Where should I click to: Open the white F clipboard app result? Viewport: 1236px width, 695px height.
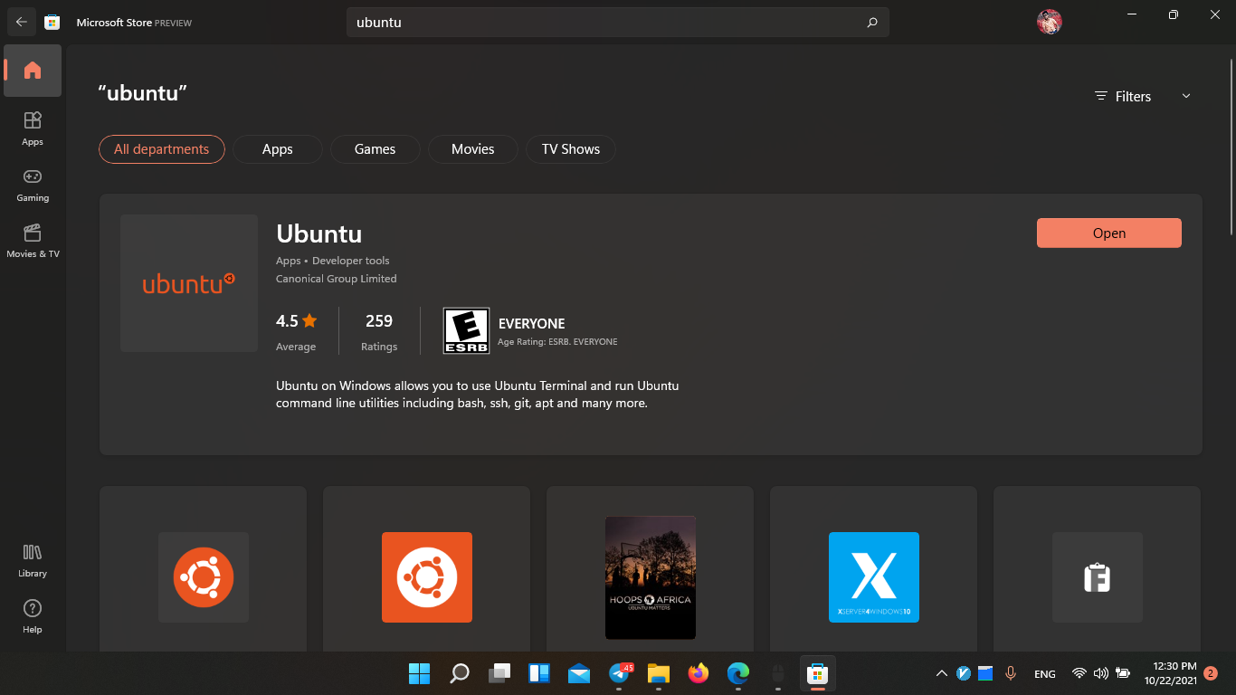(x=1098, y=577)
